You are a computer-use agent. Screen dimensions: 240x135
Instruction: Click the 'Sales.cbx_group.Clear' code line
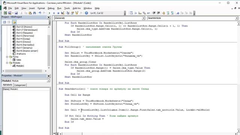click(80, 62)
